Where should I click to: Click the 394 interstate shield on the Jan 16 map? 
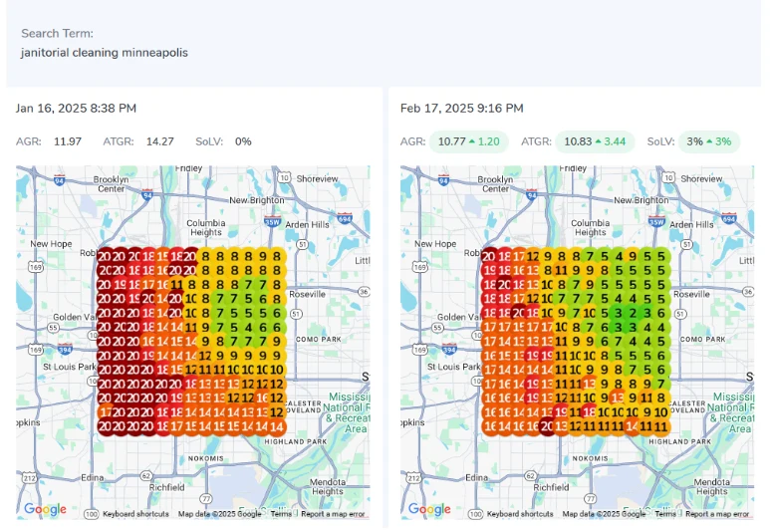click(63, 350)
